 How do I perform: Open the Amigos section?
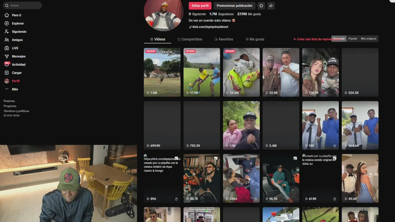coord(13,40)
